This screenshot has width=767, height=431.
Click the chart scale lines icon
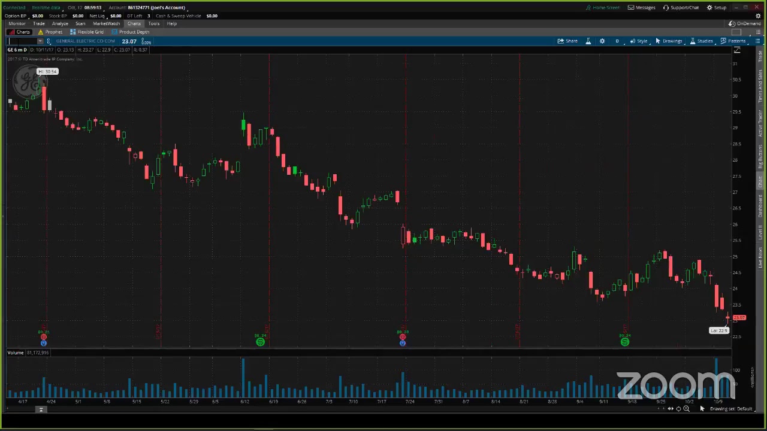[x=737, y=50]
